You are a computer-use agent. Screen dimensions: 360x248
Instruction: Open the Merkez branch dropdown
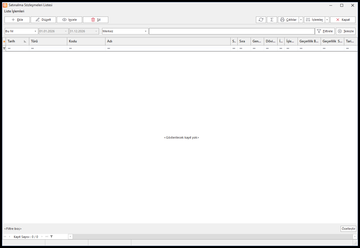[x=125, y=31]
